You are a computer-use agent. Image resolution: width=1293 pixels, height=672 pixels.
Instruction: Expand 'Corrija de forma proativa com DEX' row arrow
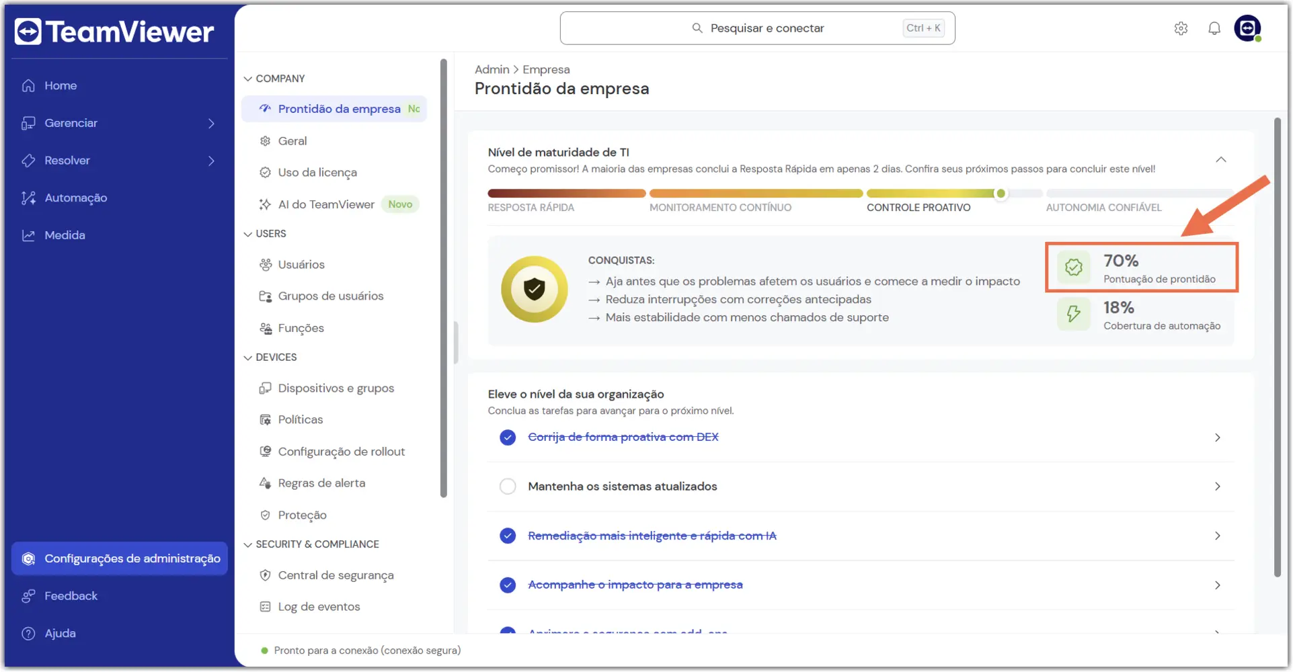[1218, 437]
